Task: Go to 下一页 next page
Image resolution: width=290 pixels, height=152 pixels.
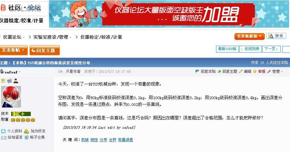Action: (271, 49)
